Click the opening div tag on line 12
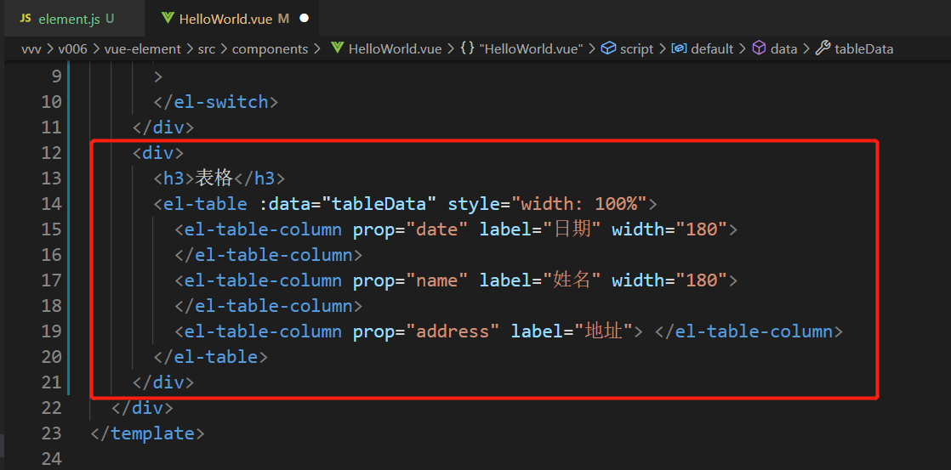The width and height of the screenshot is (951, 470). (x=158, y=153)
